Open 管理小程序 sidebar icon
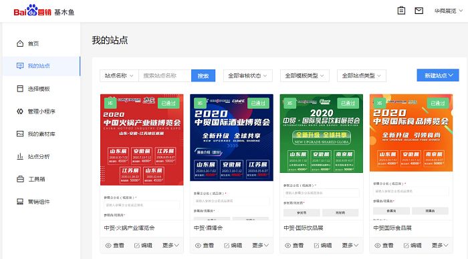Screen dimensions: 468x259 point(20,111)
